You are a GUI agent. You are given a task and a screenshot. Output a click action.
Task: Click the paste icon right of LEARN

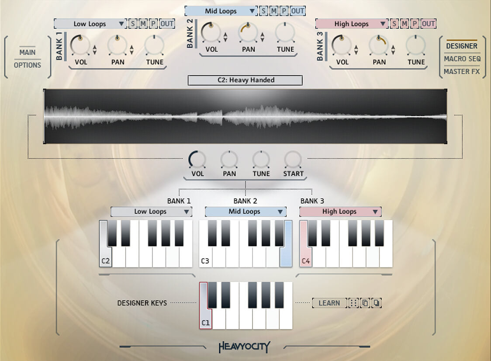coord(377,303)
